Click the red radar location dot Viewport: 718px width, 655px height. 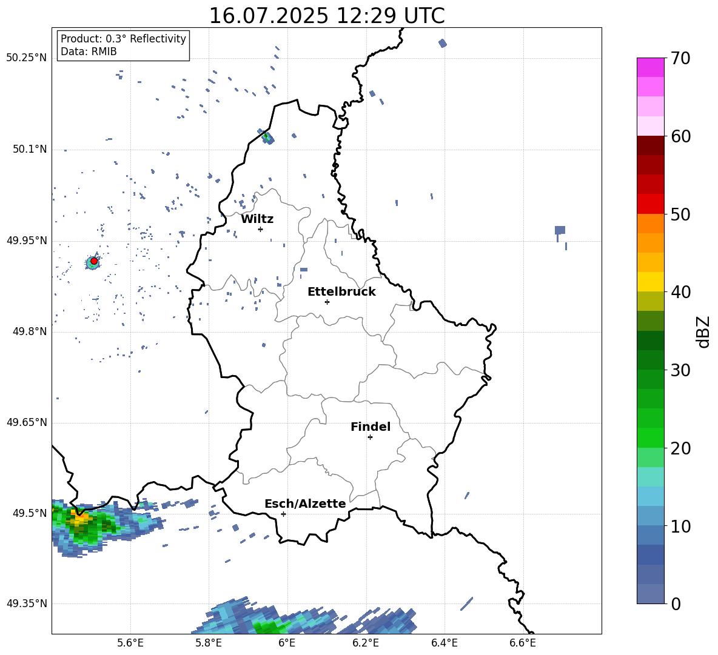click(x=94, y=261)
